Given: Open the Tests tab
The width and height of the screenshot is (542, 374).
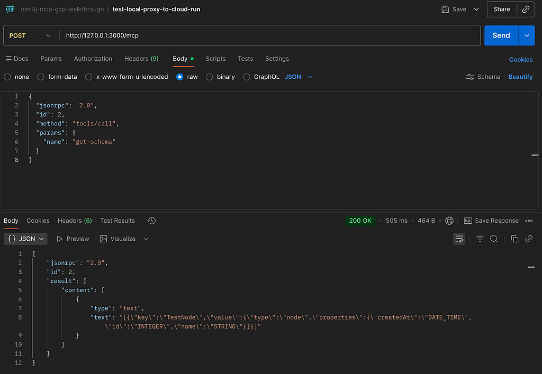Looking at the screenshot, I should (246, 59).
